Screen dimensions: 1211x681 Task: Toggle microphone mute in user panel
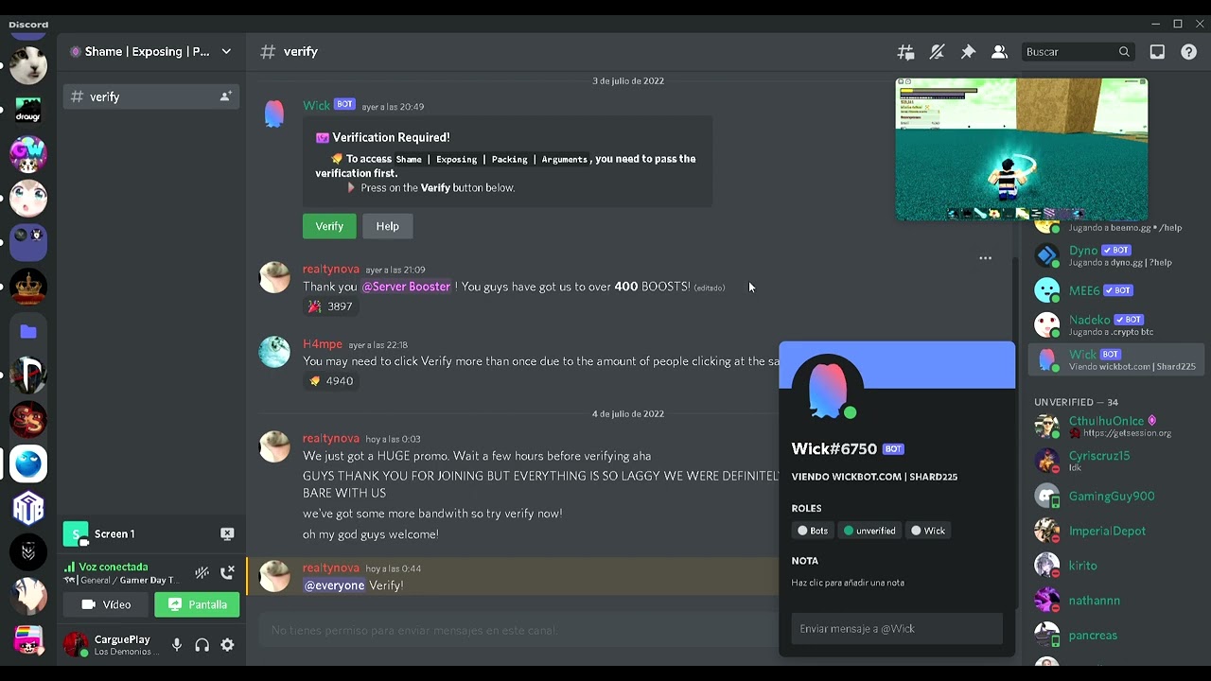176,645
